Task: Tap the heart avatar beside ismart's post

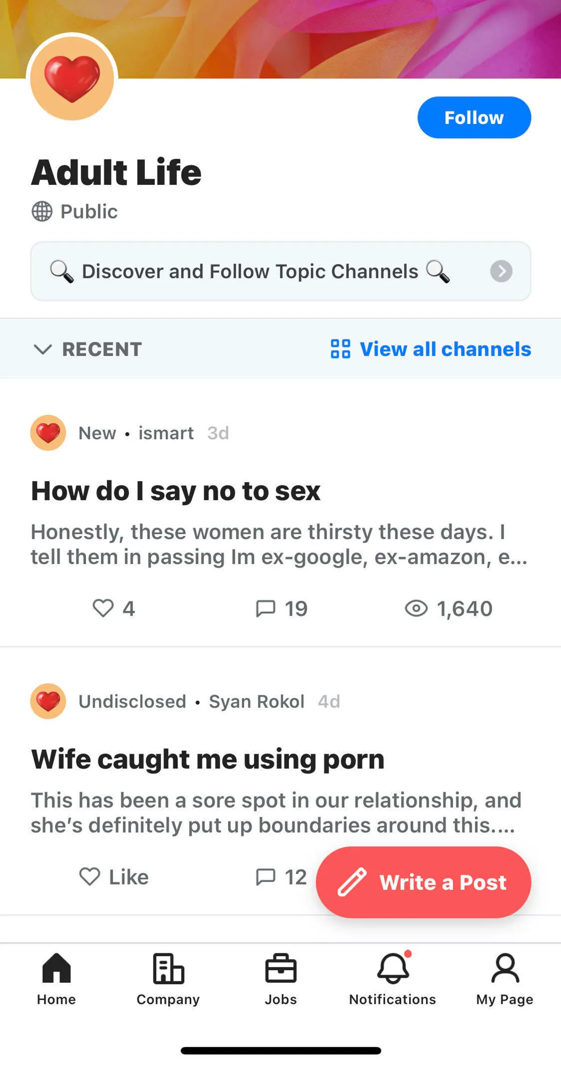Action: coord(48,433)
